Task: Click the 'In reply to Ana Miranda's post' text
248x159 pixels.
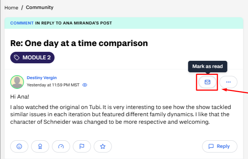Action: [73, 23]
